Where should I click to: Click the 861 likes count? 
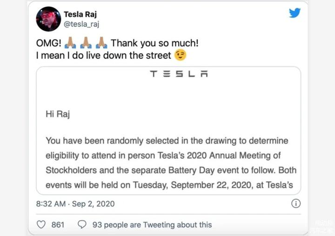(x=58, y=225)
